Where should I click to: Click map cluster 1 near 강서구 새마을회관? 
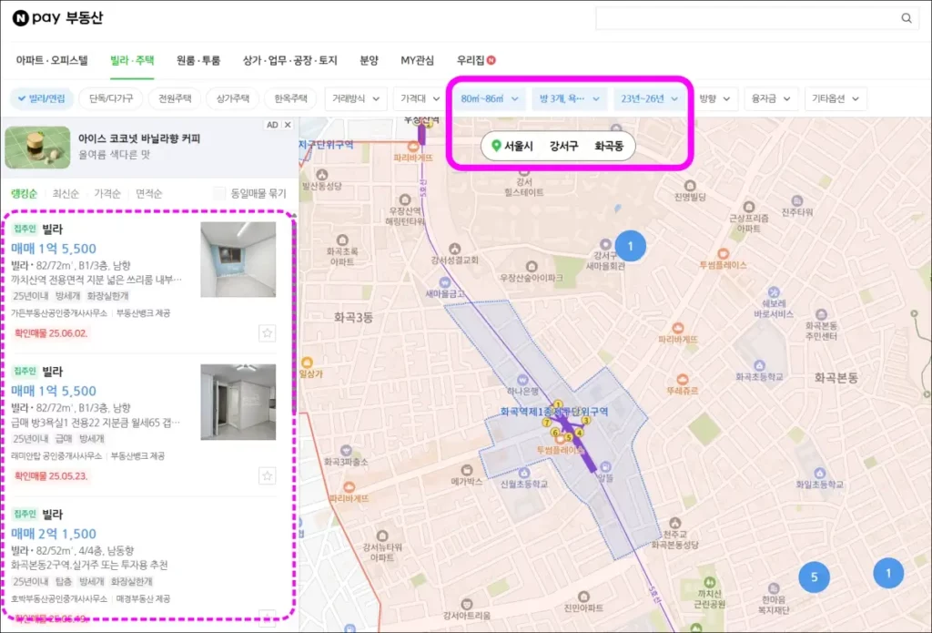point(630,246)
